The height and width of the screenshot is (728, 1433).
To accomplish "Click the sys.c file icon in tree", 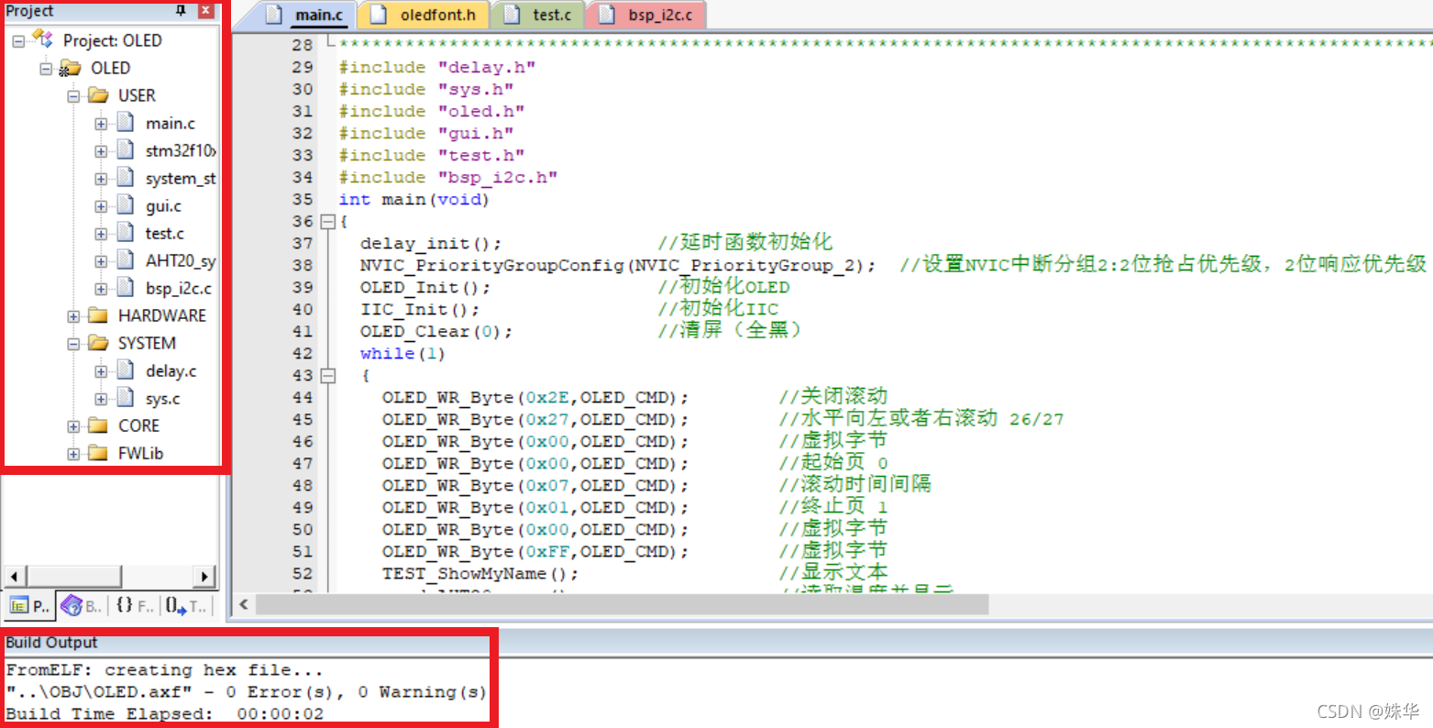I will pyautogui.click(x=126, y=398).
